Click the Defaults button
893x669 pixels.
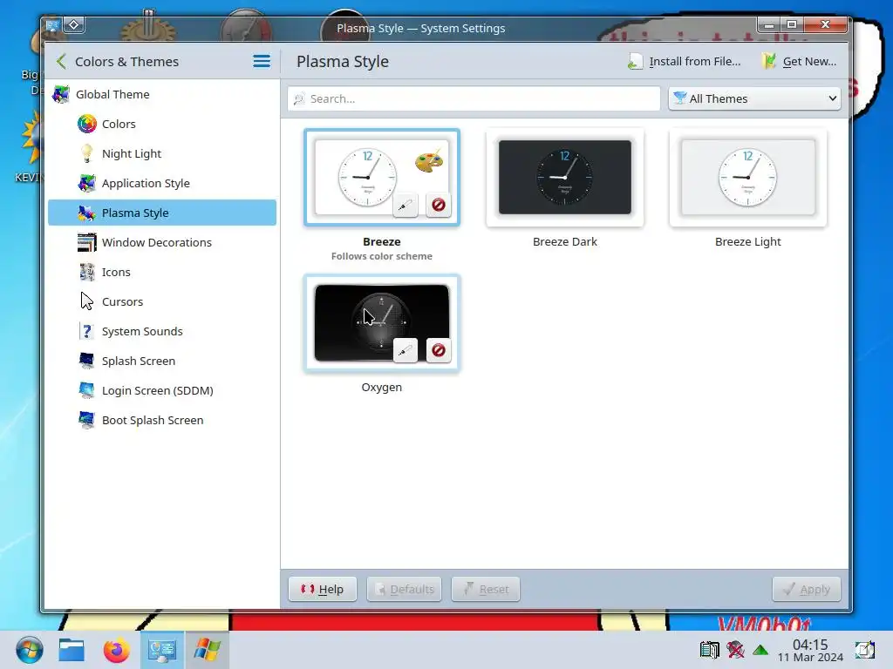(405, 590)
